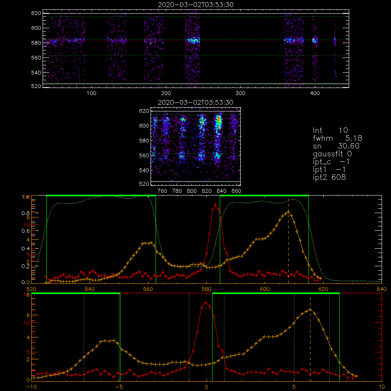The image size is (391, 391).
Task: Click the middle image title 2020-03-02T03:53:30
Action: coord(195,102)
